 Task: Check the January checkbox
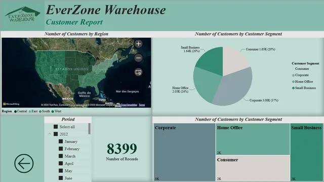61,142
